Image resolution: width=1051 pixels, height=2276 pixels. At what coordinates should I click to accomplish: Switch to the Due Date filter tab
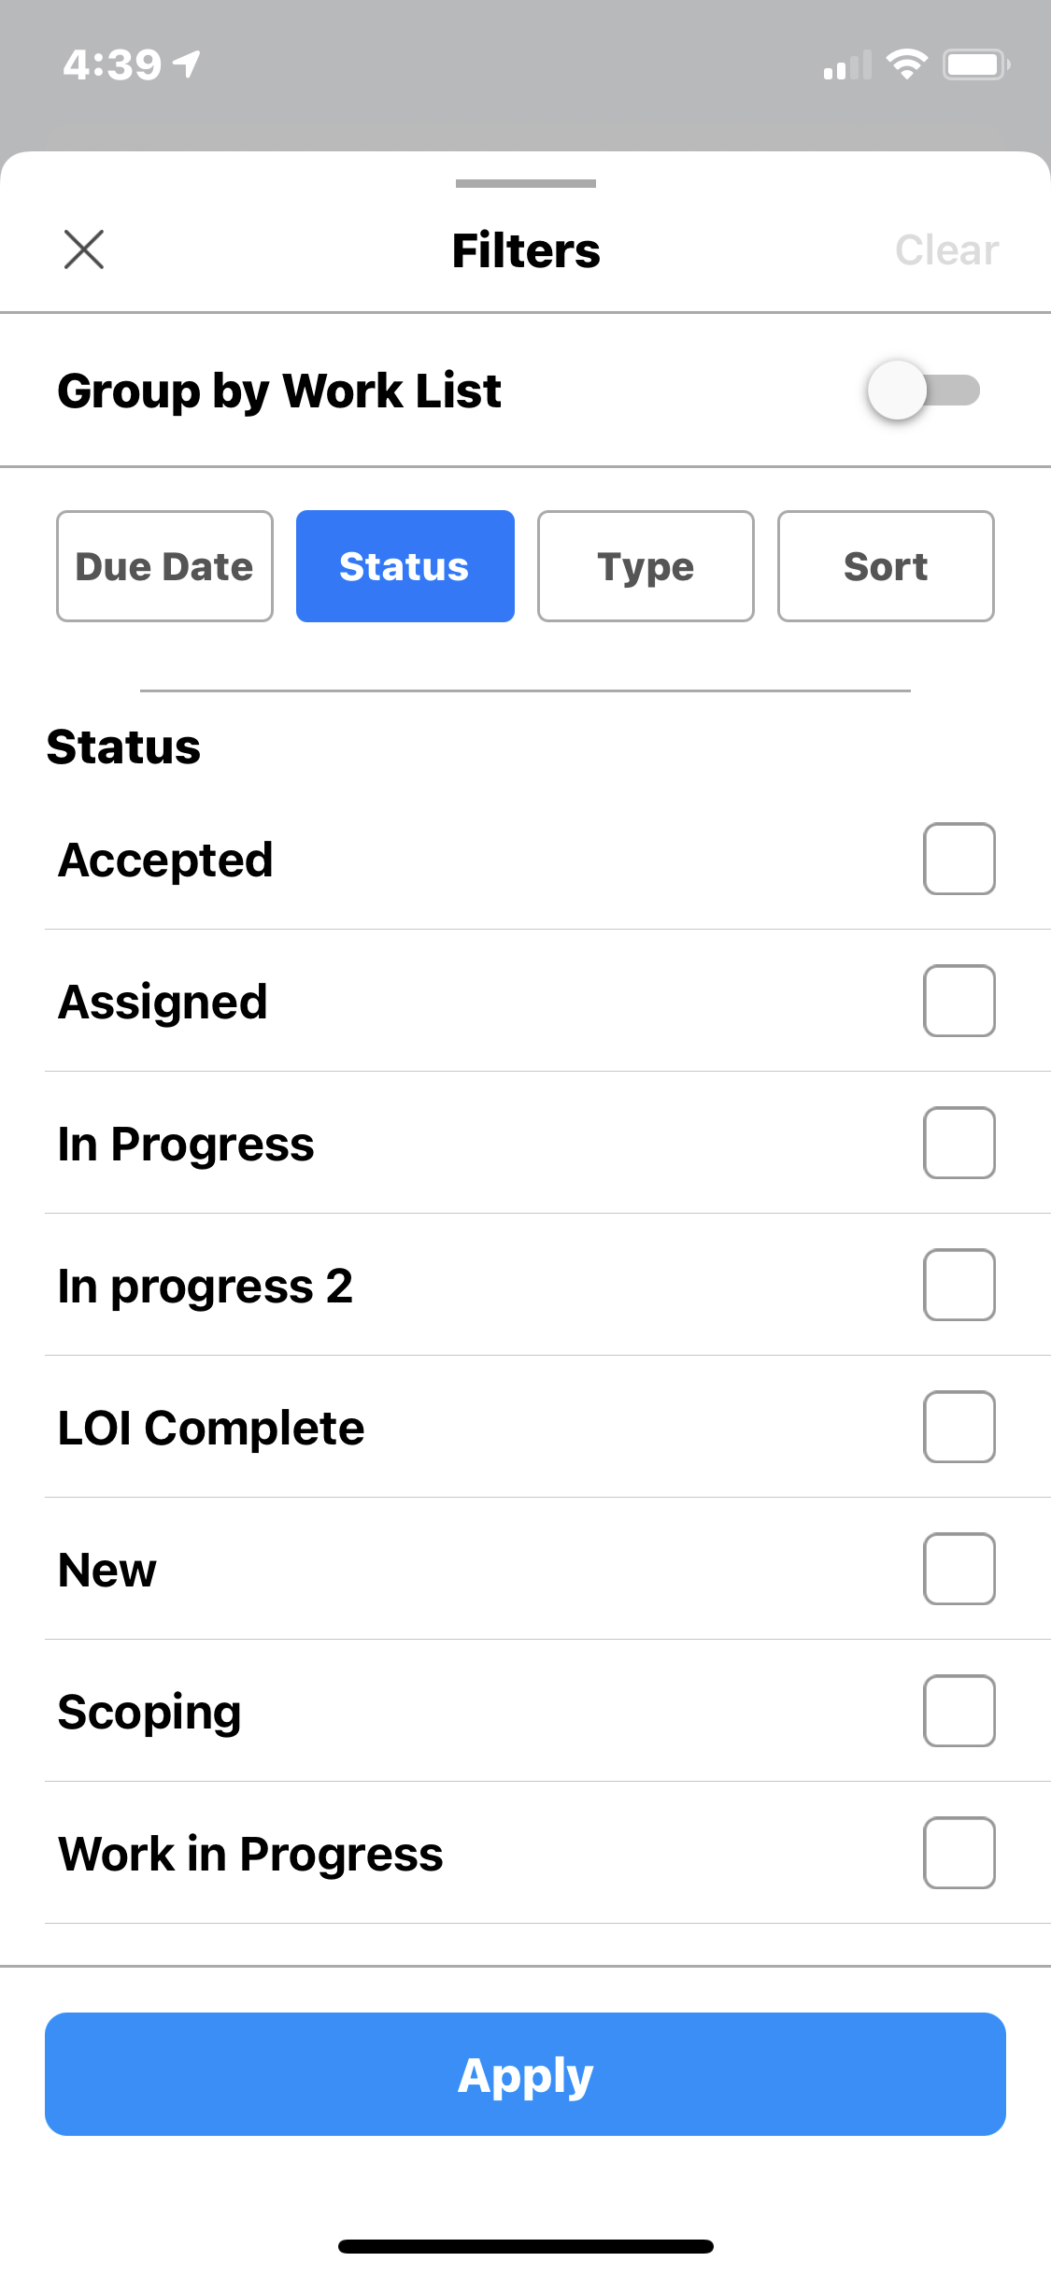pyautogui.click(x=164, y=566)
